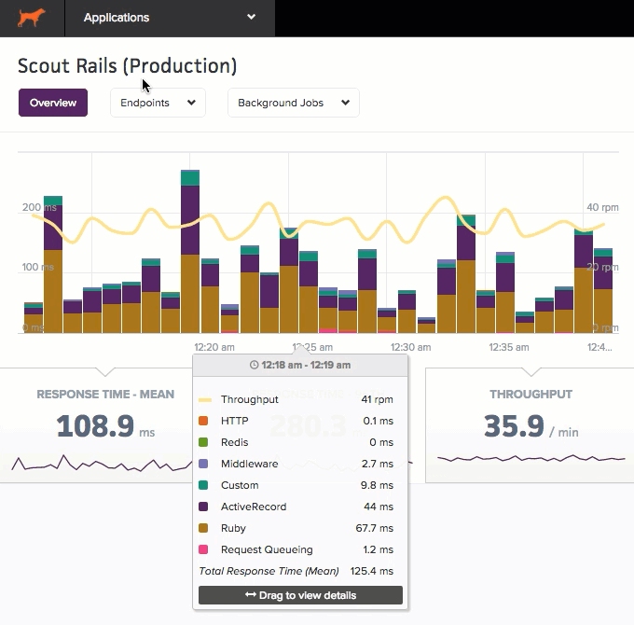This screenshot has width=634, height=625.
Task: Click the 200 ms axis label
Action: (x=39, y=207)
